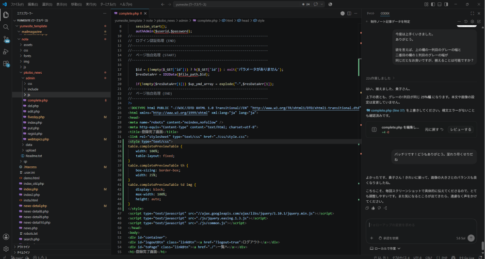Go back with the navigation arrow

[163, 4]
